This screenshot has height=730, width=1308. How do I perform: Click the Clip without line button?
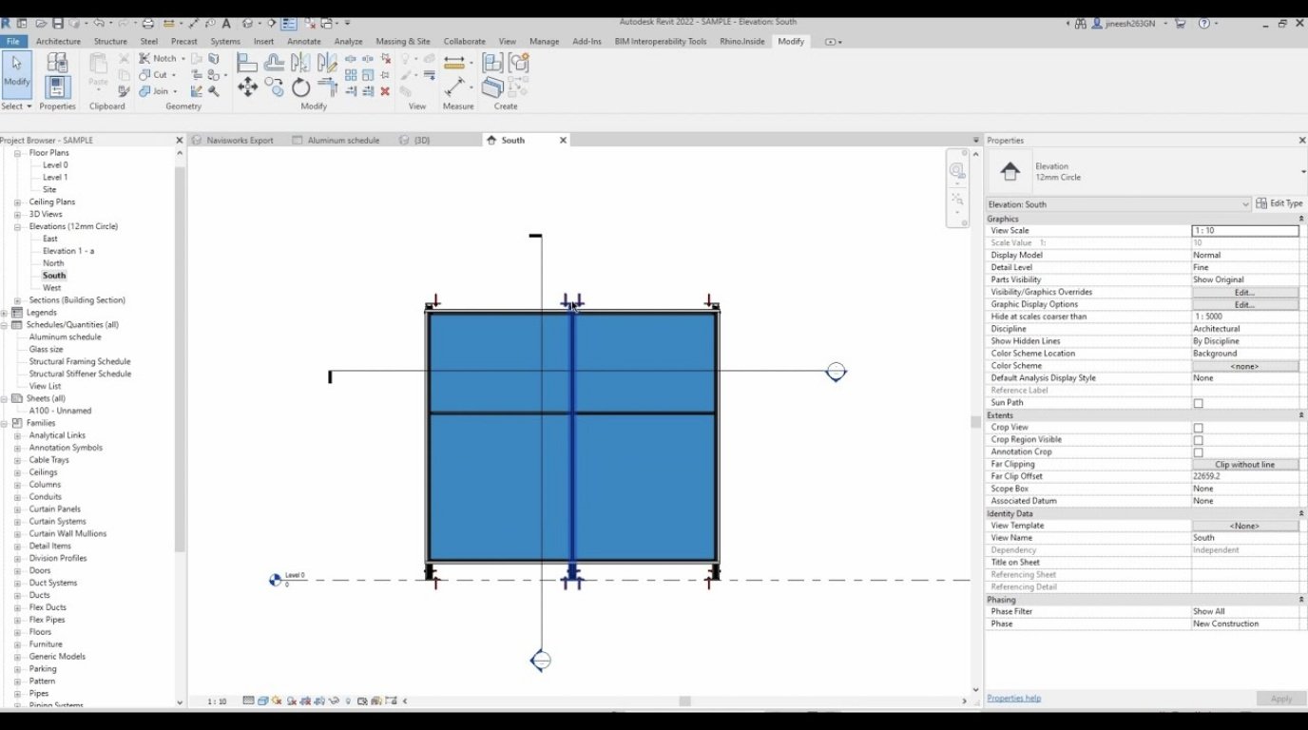(1244, 465)
